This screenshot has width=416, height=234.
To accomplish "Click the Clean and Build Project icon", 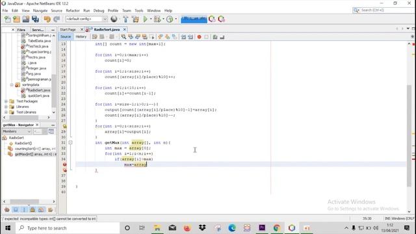I will pos(135,19).
